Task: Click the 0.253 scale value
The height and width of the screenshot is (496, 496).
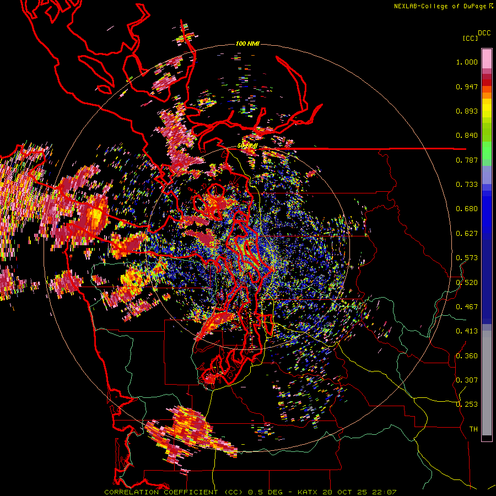Action: [x=467, y=405]
